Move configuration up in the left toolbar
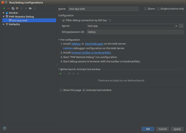186x133 pixels. [21, 8]
